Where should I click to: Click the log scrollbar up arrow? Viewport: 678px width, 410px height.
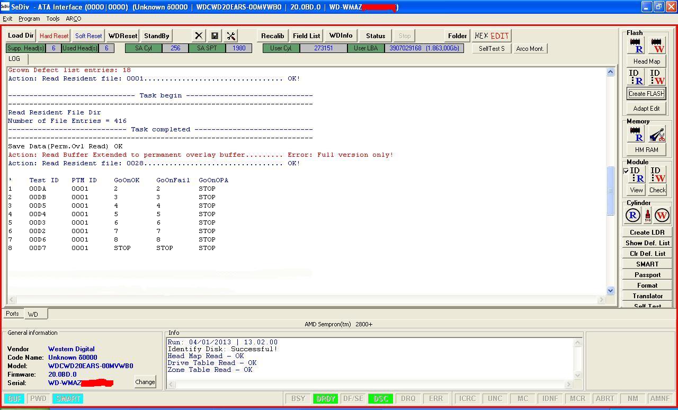click(x=610, y=72)
